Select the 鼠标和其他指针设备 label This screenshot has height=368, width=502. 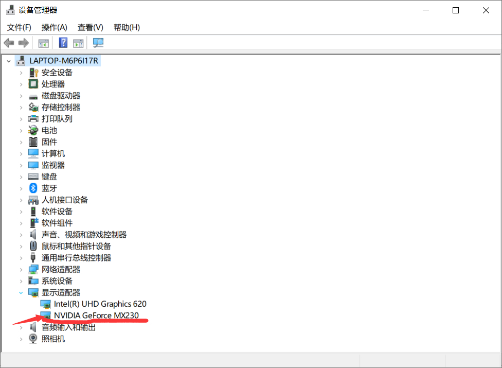[76, 247]
